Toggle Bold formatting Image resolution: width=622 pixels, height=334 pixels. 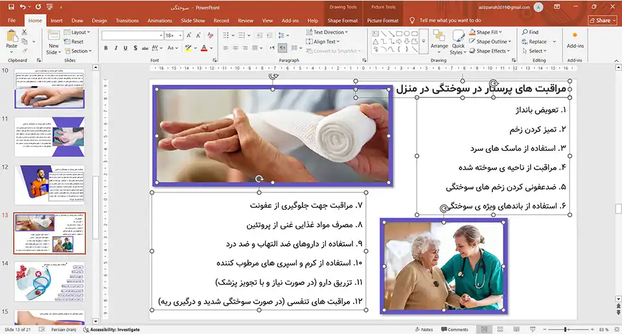coord(106,48)
